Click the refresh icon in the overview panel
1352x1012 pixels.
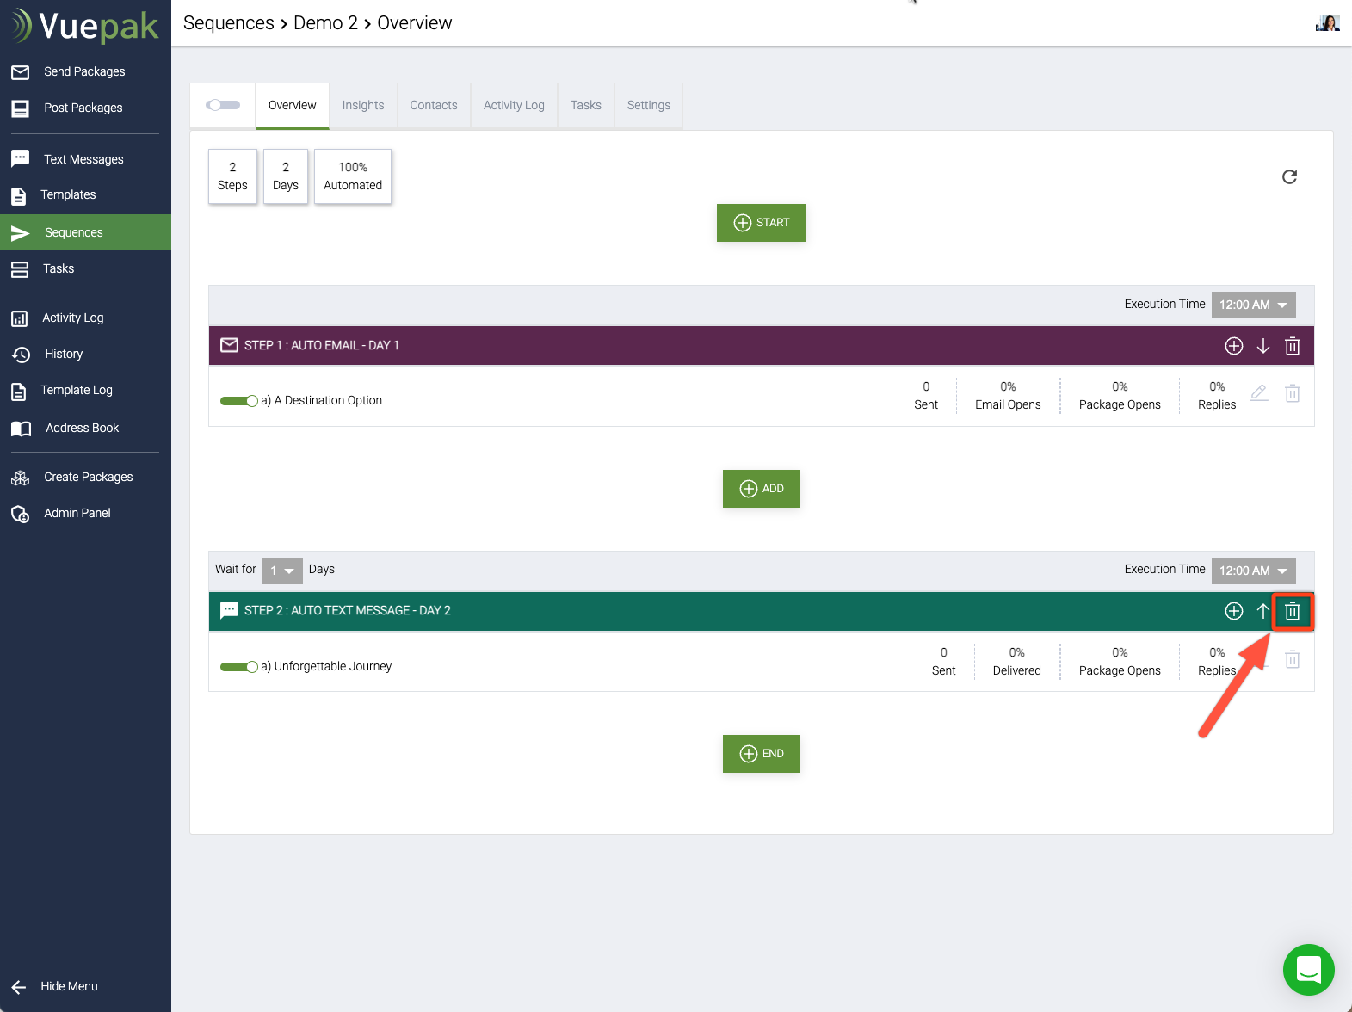(x=1288, y=176)
